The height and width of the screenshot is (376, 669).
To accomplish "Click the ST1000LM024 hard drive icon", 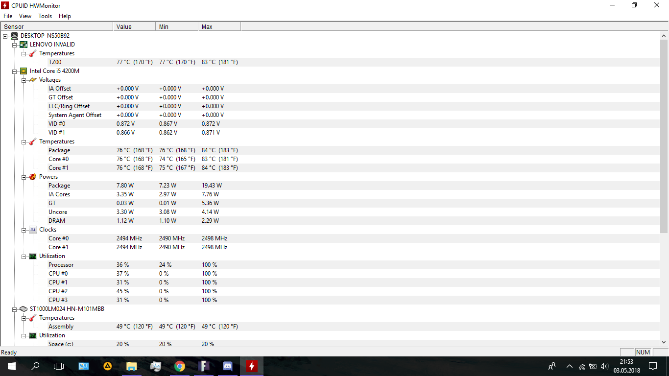I will [24, 309].
